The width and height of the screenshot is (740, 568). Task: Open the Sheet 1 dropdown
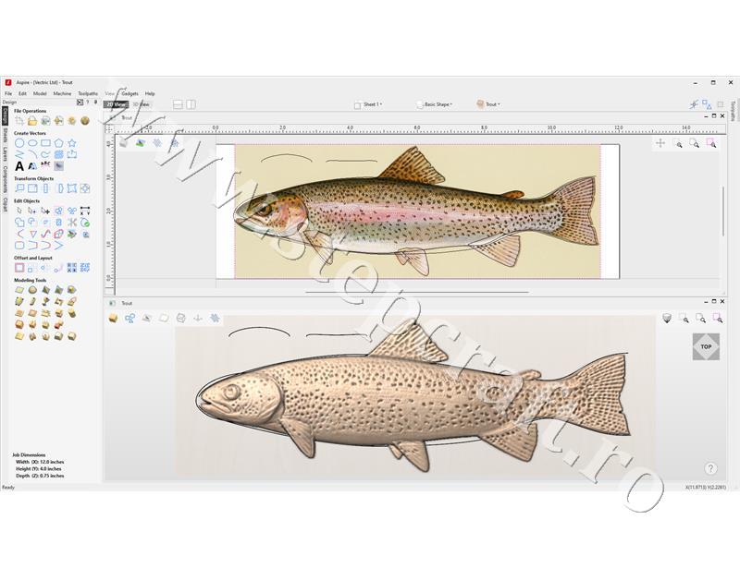pyautogui.click(x=368, y=104)
